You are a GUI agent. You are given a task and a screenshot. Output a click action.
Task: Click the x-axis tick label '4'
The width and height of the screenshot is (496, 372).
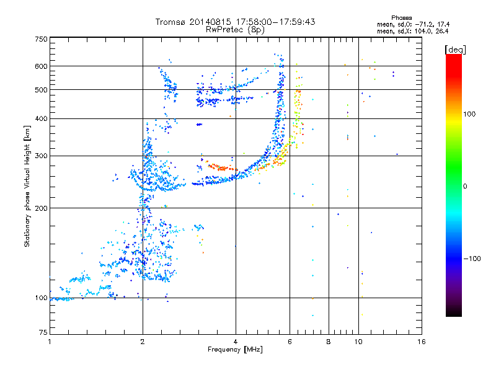(236, 342)
